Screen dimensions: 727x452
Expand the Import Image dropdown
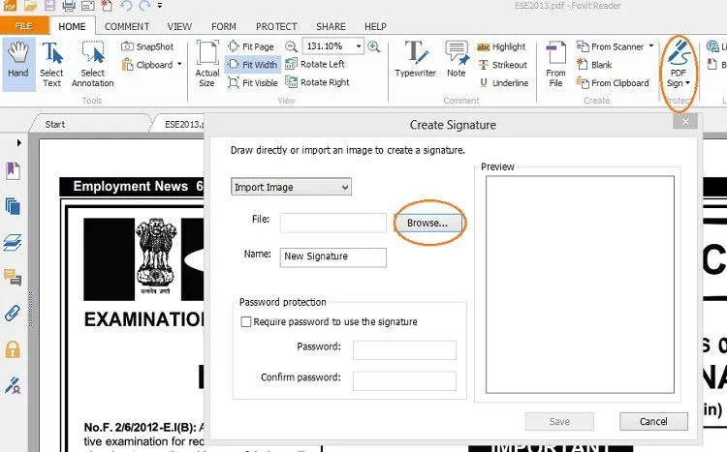(x=291, y=187)
